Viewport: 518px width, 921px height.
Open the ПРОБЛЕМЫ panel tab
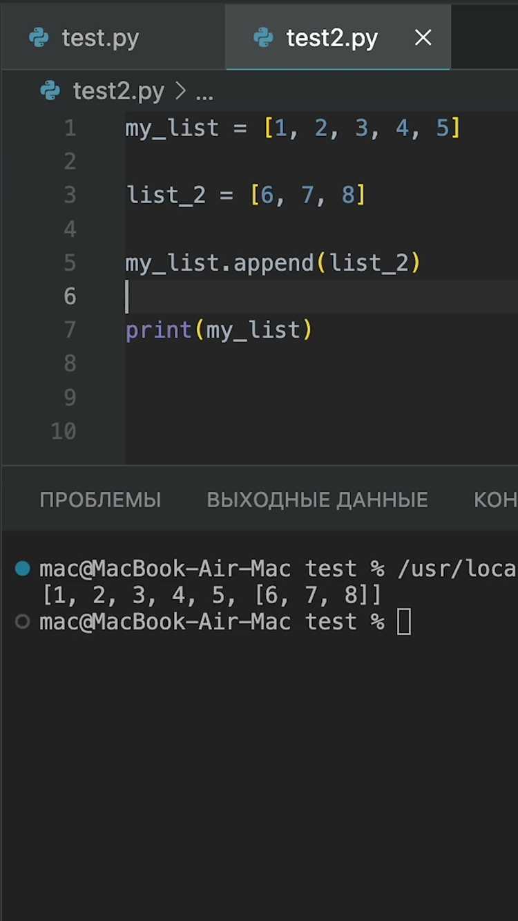point(100,500)
